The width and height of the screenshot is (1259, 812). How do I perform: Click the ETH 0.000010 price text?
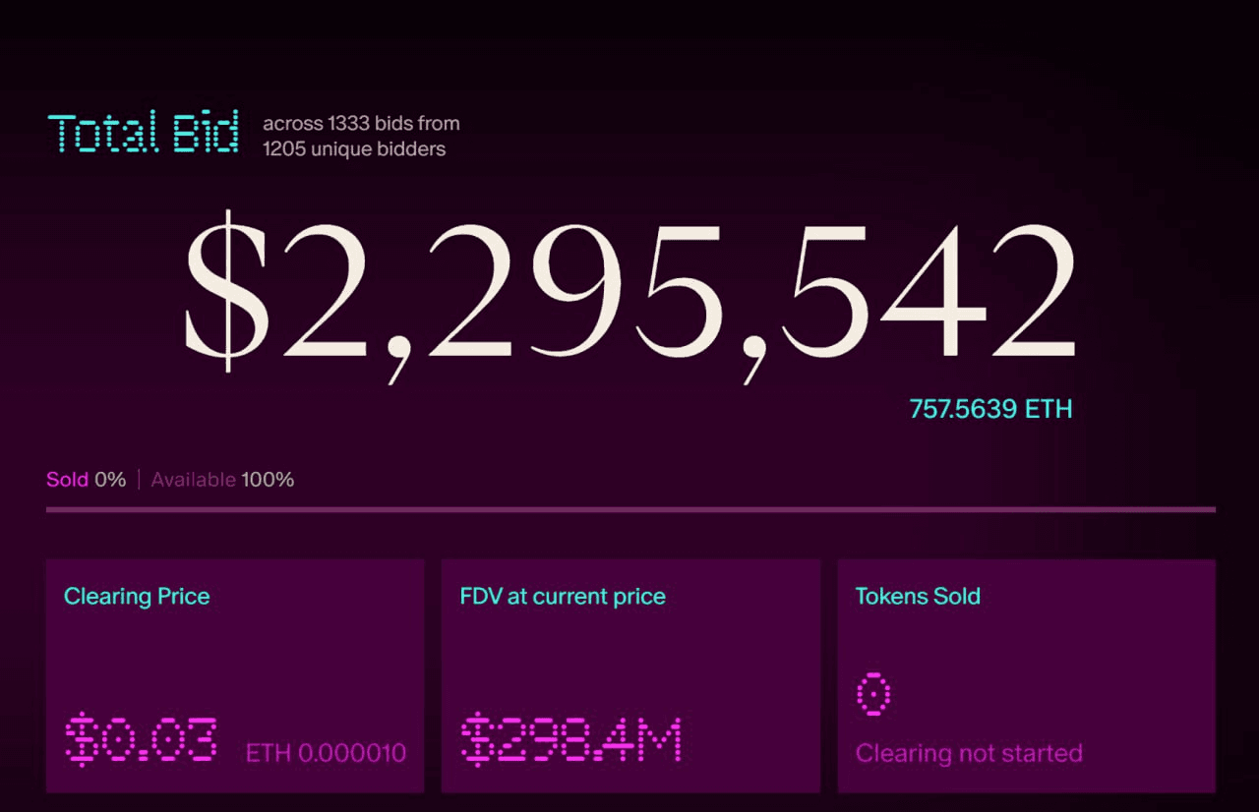coord(326,754)
